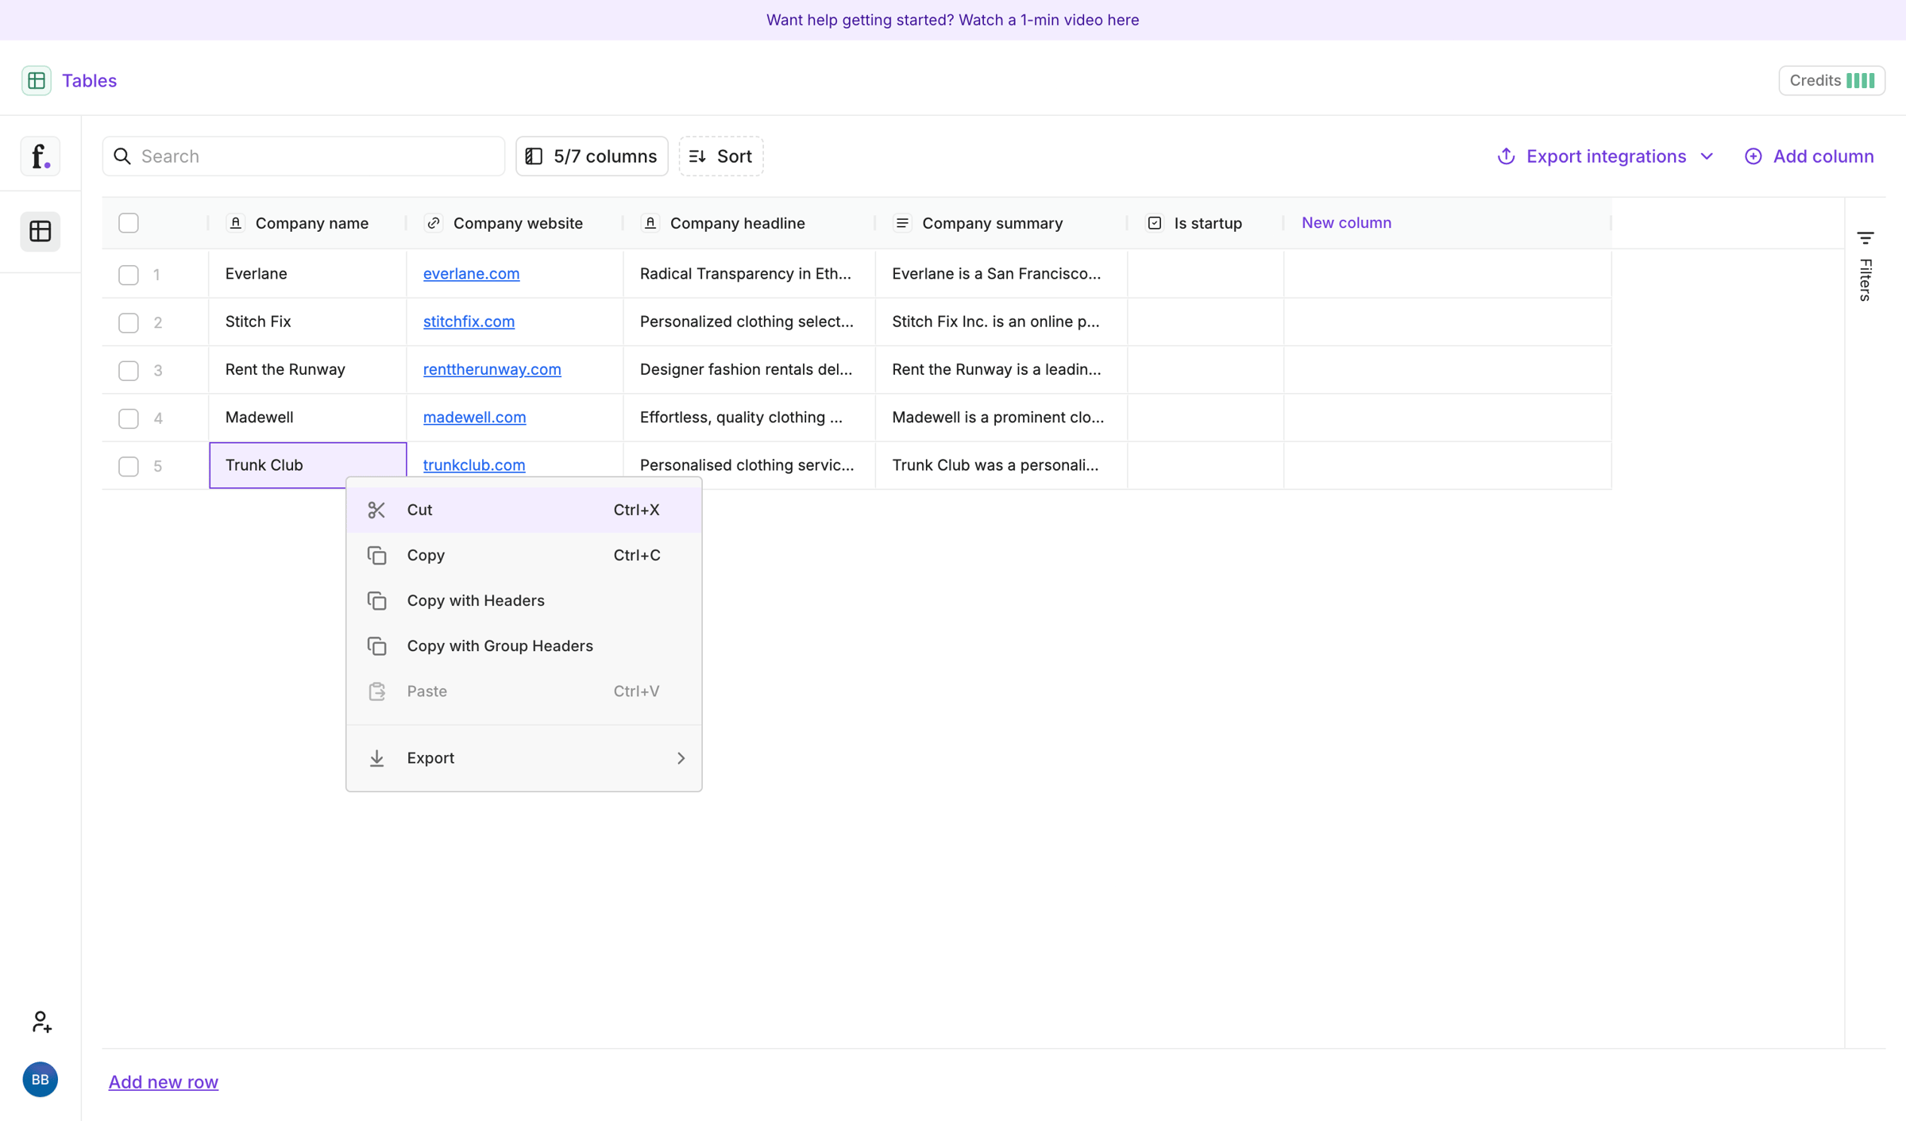Click the checkbox icon on Is startup header

(x=1155, y=223)
